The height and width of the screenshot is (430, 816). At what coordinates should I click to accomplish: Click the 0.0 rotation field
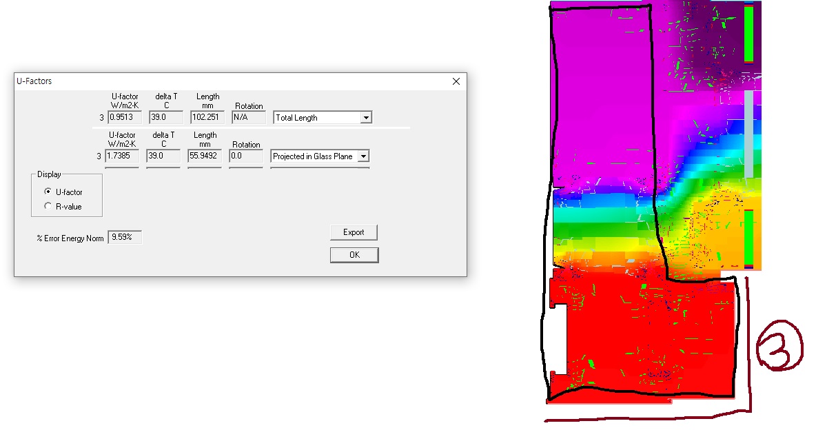click(245, 156)
